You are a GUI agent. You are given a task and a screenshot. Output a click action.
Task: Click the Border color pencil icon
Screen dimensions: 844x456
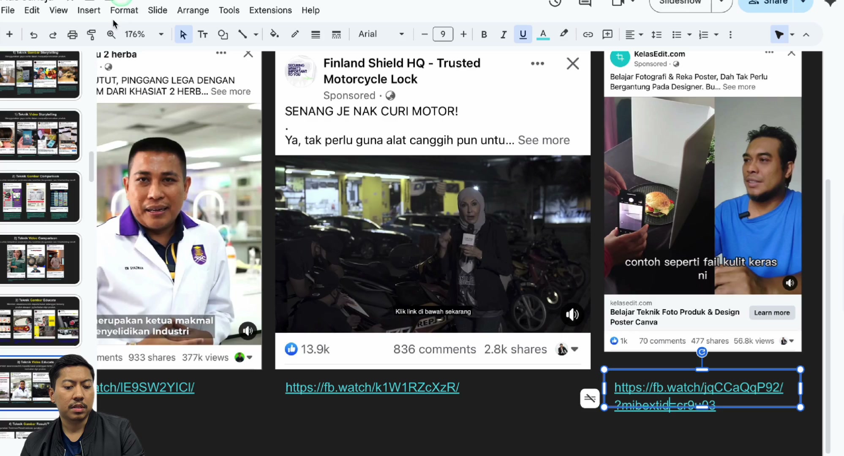click(x=295, y=35)
